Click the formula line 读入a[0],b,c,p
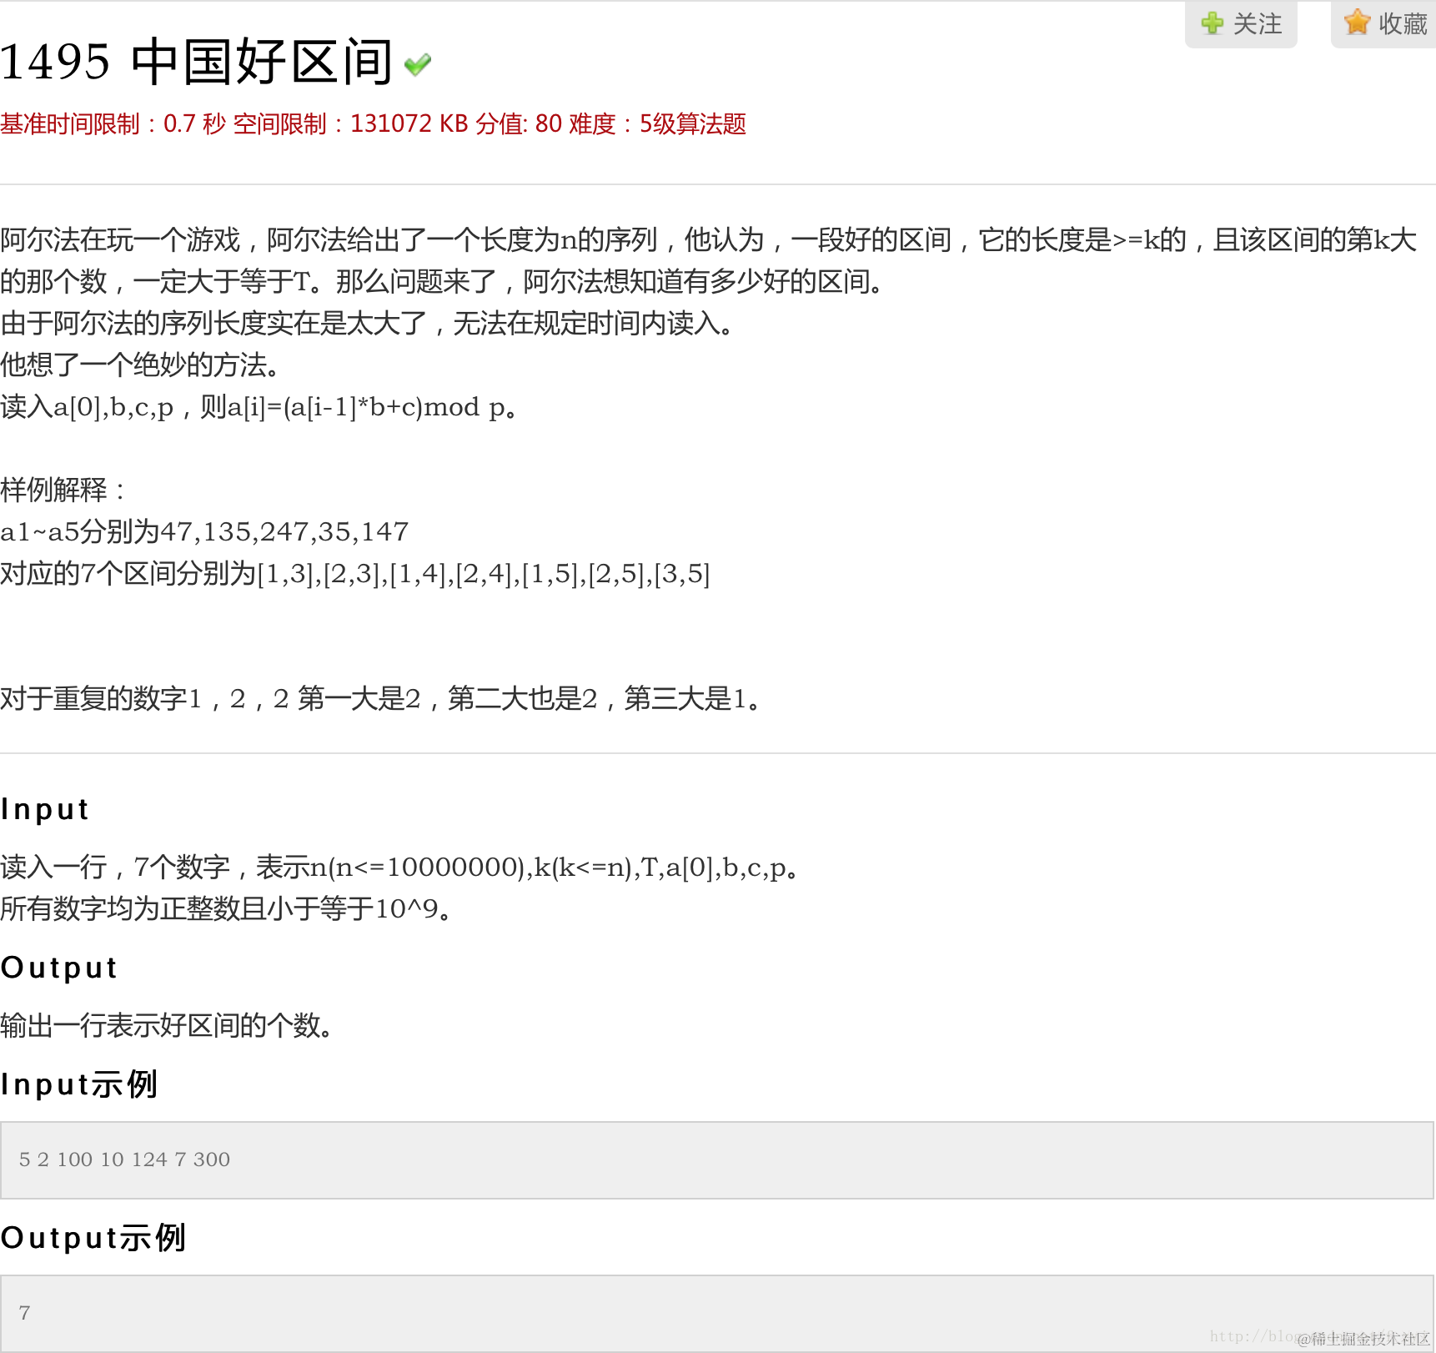This screenshot has height=1353, width=1436. [x=259, y=407]
